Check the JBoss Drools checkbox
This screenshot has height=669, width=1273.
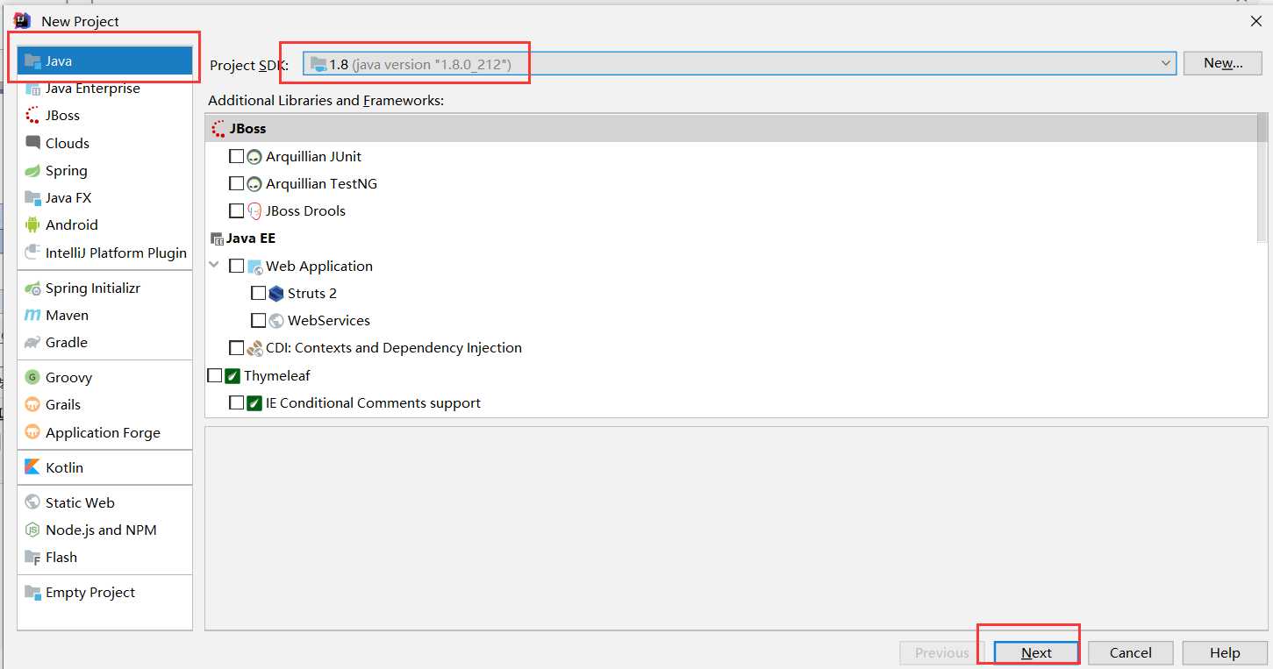coord(236,210)
